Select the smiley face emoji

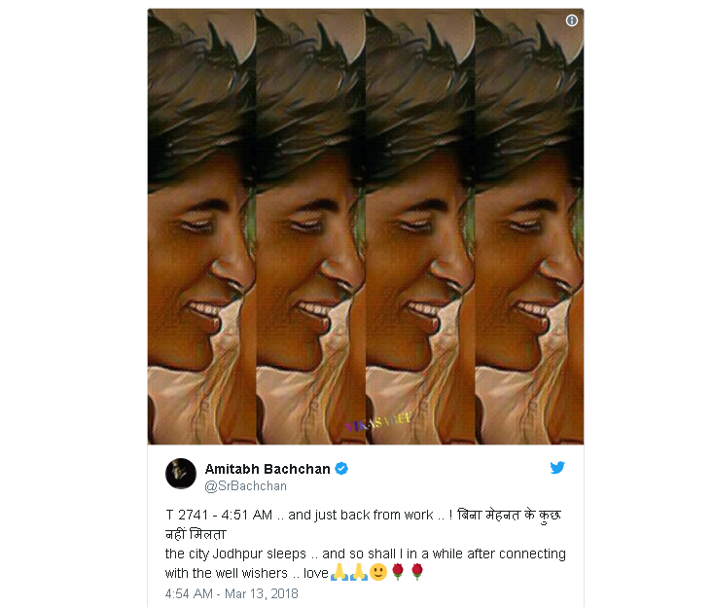click(378, 572)
